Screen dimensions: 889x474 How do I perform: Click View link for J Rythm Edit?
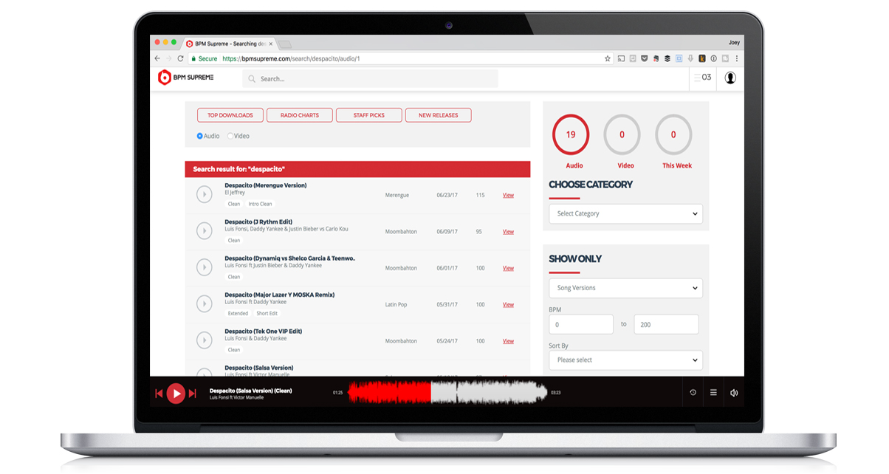point(508,232)
